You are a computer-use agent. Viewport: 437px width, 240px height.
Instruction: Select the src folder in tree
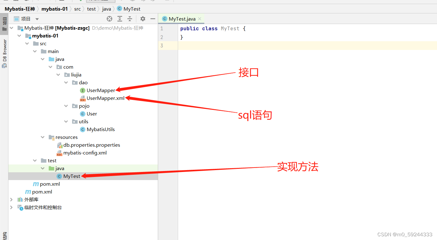tap(43, 43)
